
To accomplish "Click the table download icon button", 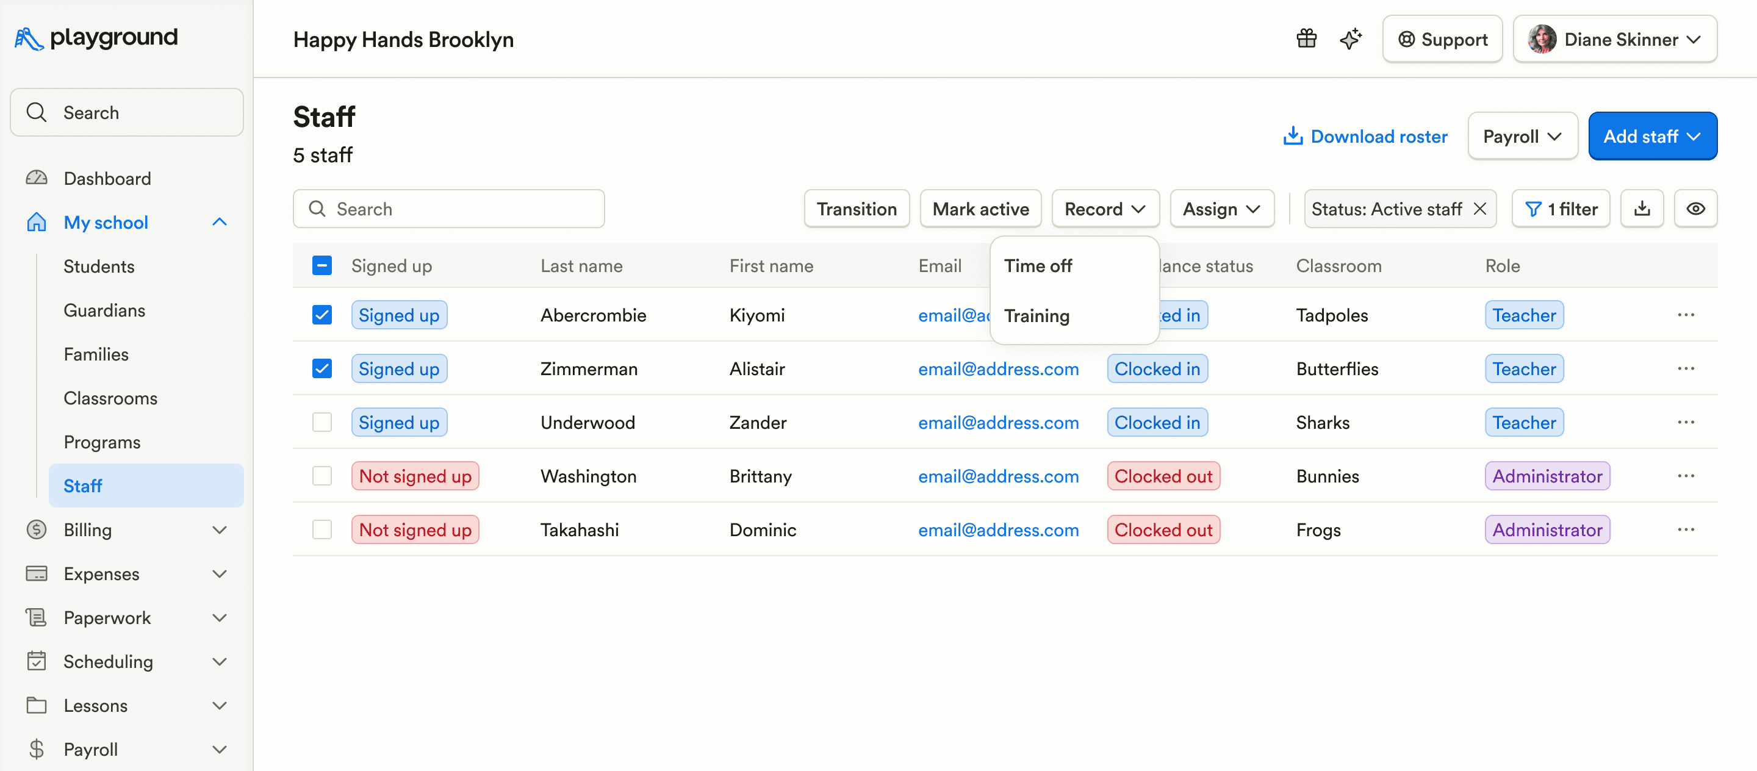I will point(1642,209).
